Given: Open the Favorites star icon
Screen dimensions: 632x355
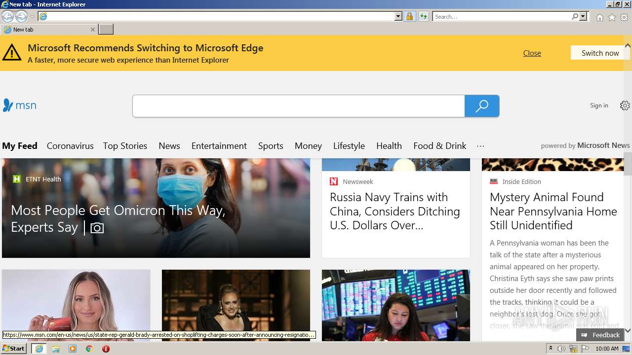Looking at the screenshot, I should [612, 17].
